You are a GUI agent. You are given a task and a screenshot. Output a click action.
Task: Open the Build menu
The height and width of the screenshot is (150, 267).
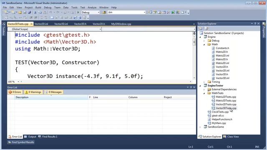pyautogui.click(x=38, y=7)
